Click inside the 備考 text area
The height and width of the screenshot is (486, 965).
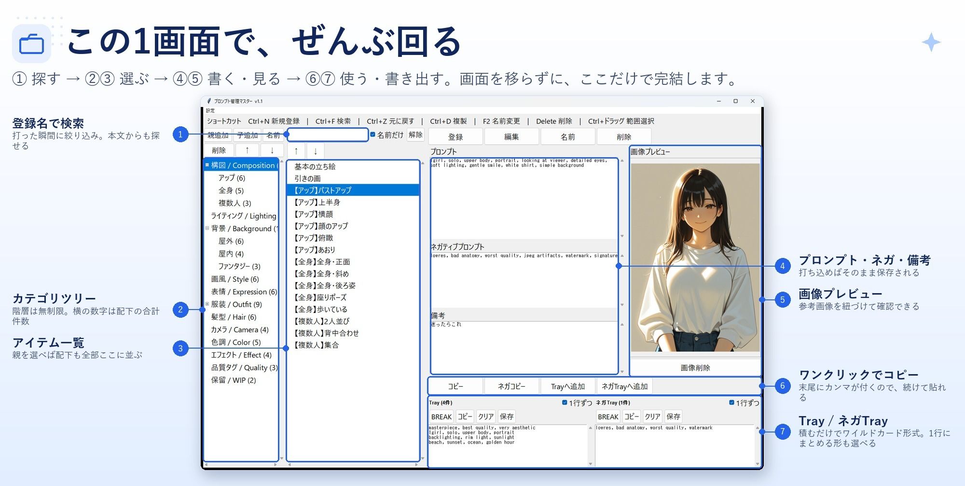click(x=524, y=347)
